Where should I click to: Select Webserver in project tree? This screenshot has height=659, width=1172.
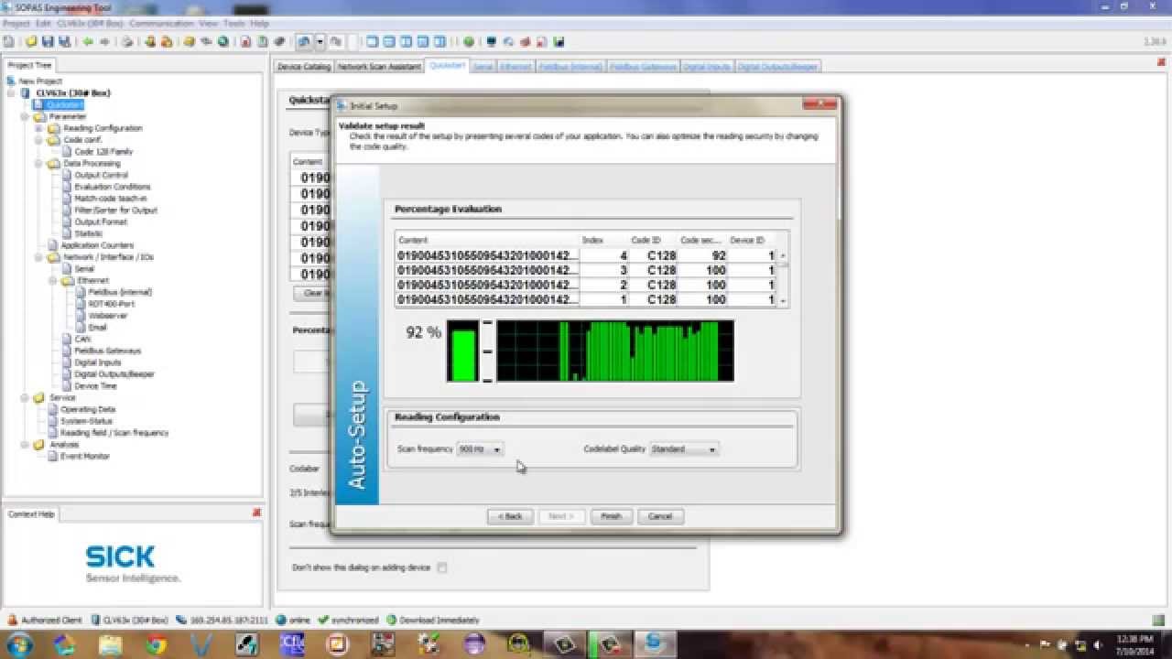click(107, 316)
